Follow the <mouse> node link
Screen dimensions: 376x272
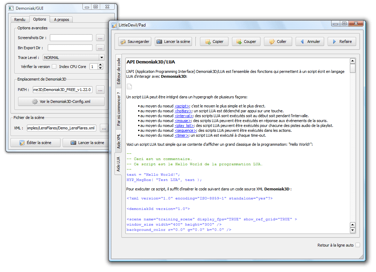click(183, 121)
